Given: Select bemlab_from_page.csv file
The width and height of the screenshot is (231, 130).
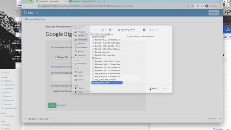Looking at the screenshot, I should click(x=107, y=55).
